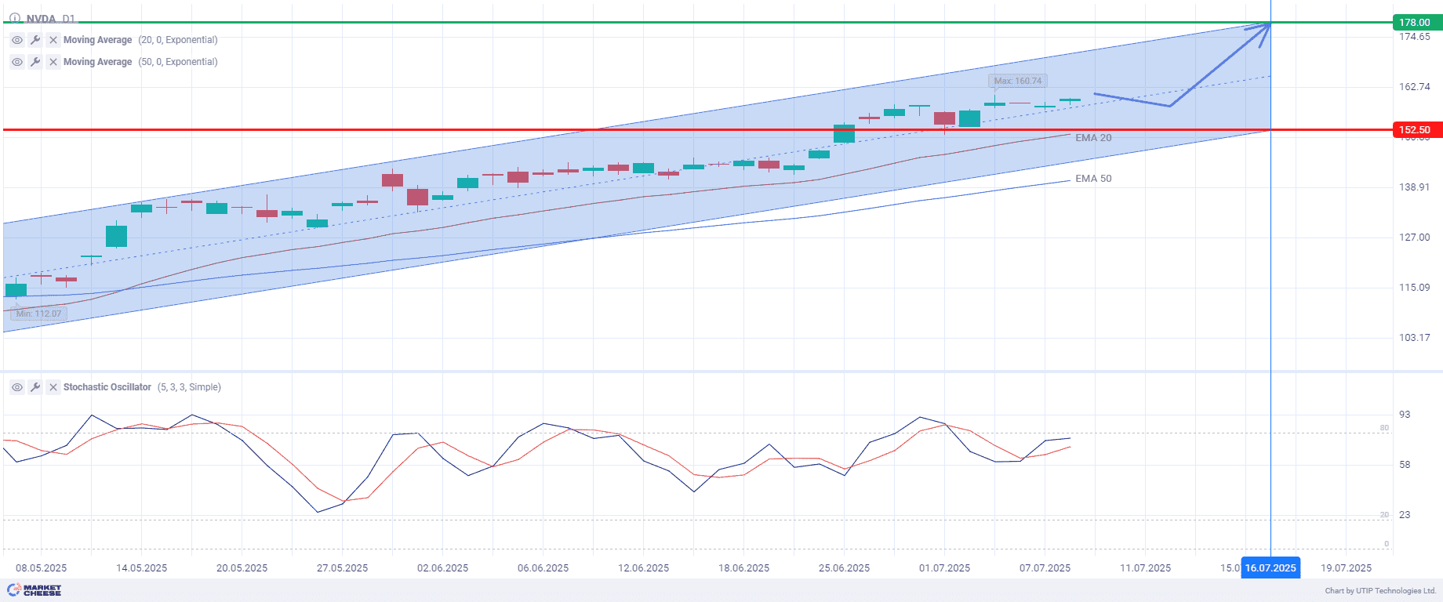1443x602 pixels.
Task: Click the 01.07.2025 date on time axis
Action: (944, 568)
